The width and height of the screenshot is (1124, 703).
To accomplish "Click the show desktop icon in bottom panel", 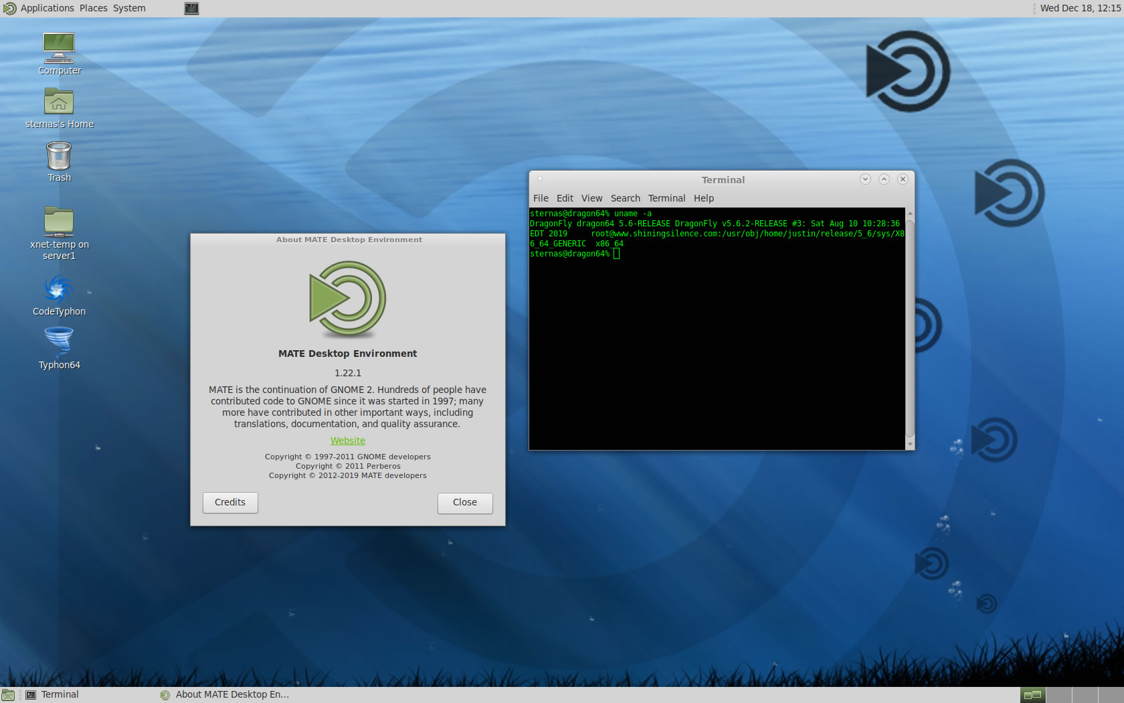I will coord(8,695).
